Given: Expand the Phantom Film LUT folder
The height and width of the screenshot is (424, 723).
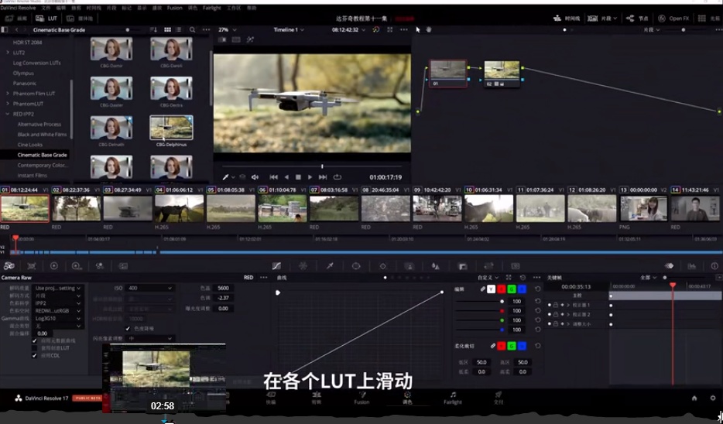Looking at the screenshot, I should (8, 94).
